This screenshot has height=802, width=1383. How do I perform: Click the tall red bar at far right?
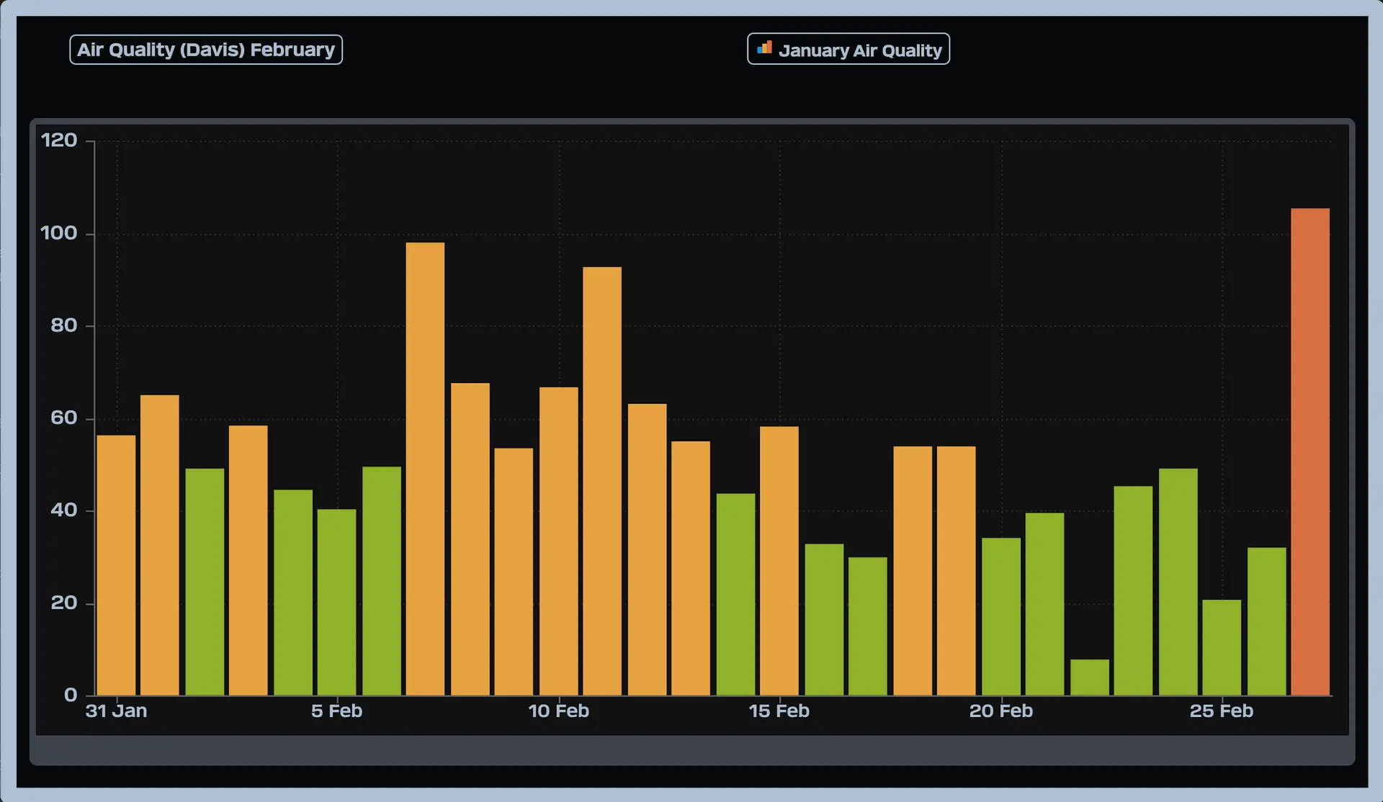tap(1310, 451)
